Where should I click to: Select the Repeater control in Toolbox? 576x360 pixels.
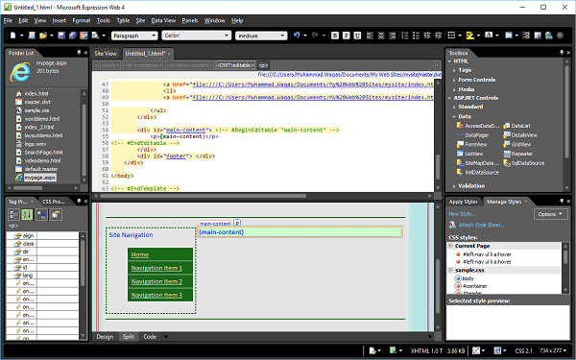(518, 154)
